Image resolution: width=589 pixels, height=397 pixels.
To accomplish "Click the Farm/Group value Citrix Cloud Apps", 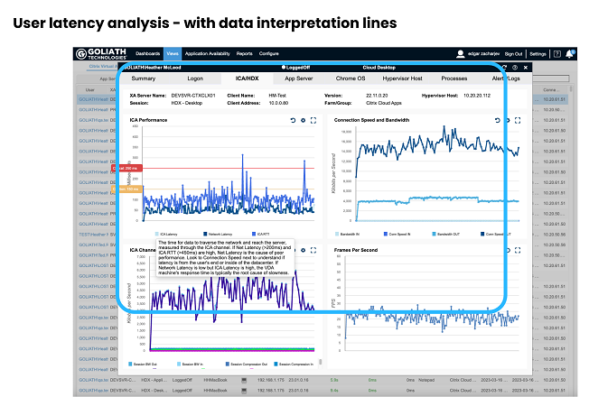I will click(x=384, y=103).
